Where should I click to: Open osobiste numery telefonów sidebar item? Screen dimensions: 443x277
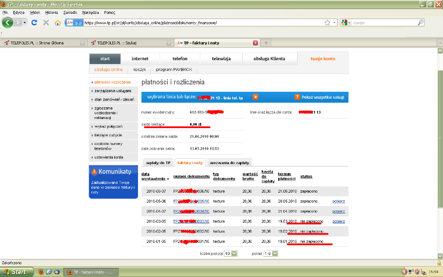tap(113, 146)
